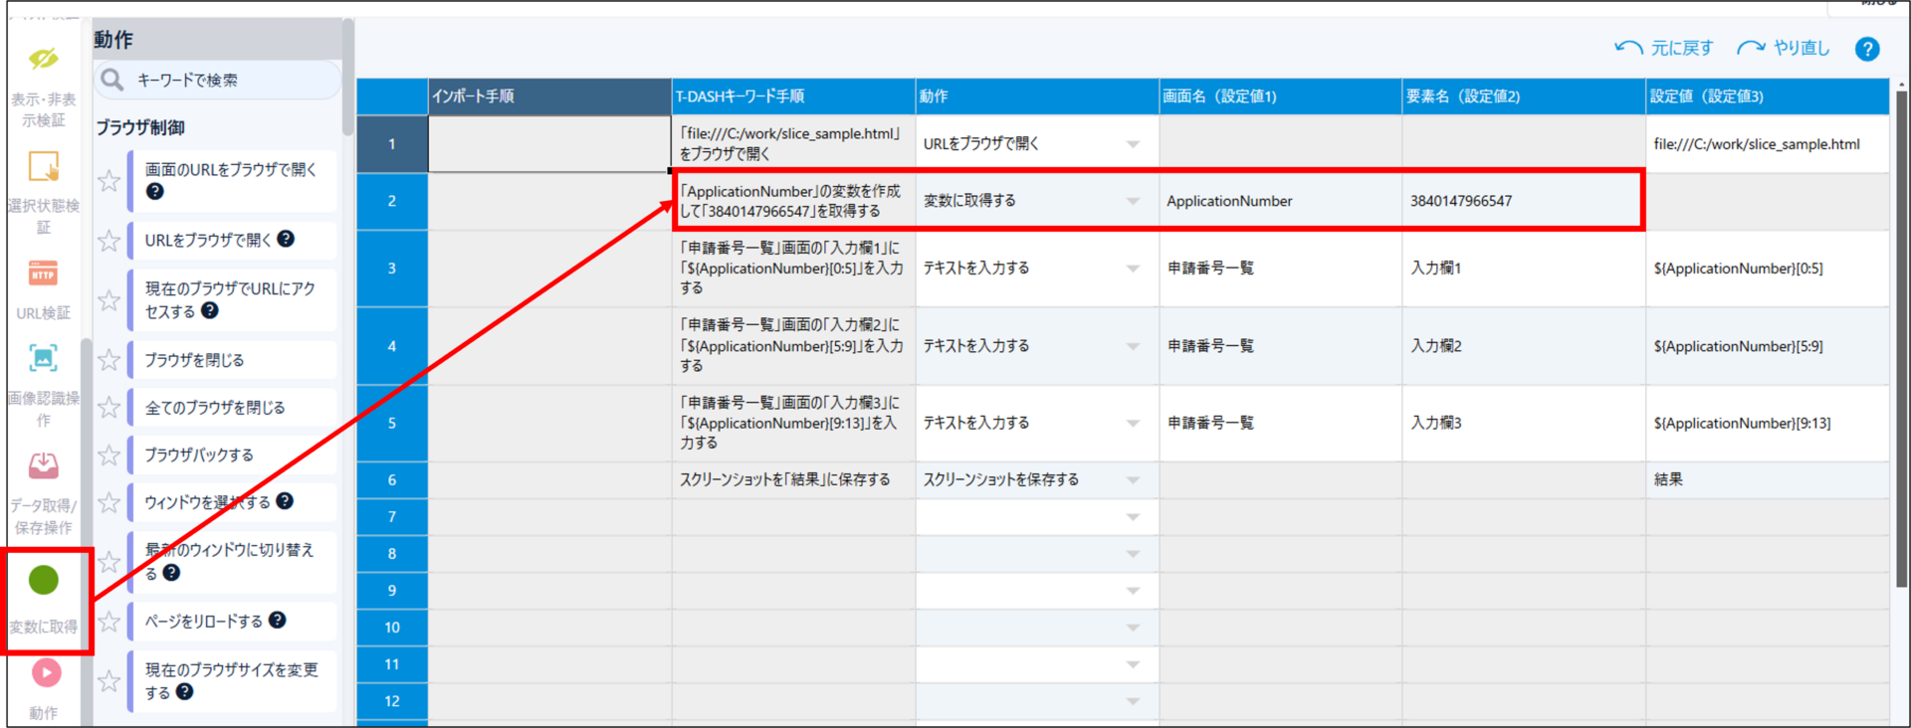The height and width of the screenshot is (728, 1911).
Task: Click the blue help question mark icon
Action: tap(1867, 49)
